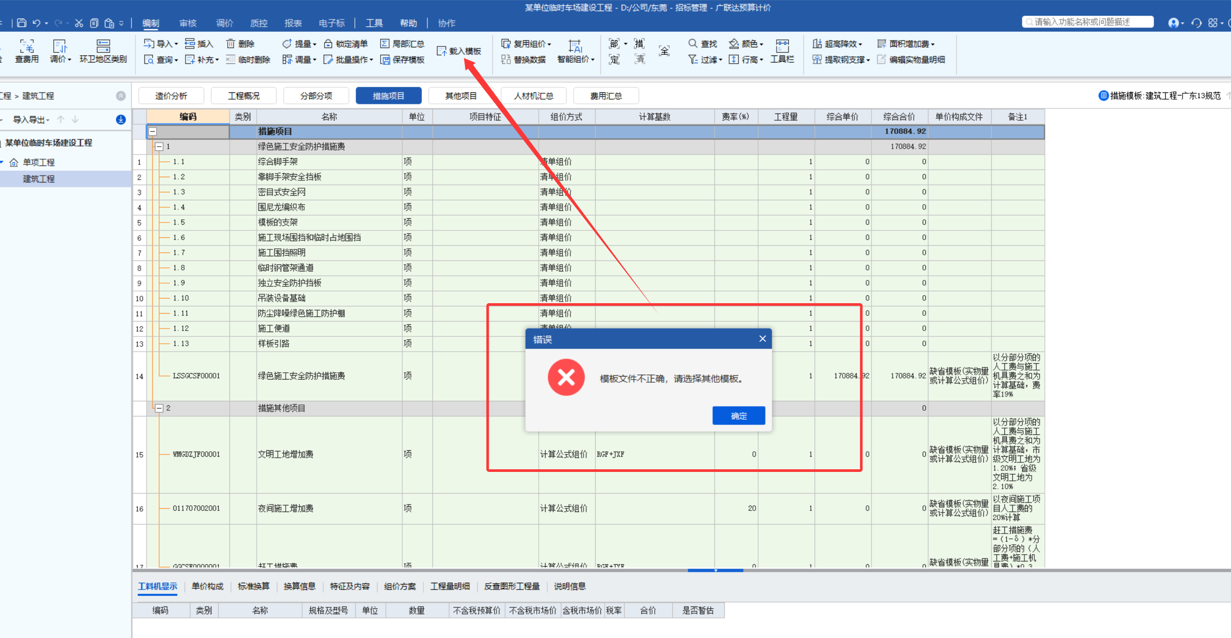Close the 错误 dialog with X
This screenshot has width=1231, height=638.
pyautogui.click(x=762, y=339)
